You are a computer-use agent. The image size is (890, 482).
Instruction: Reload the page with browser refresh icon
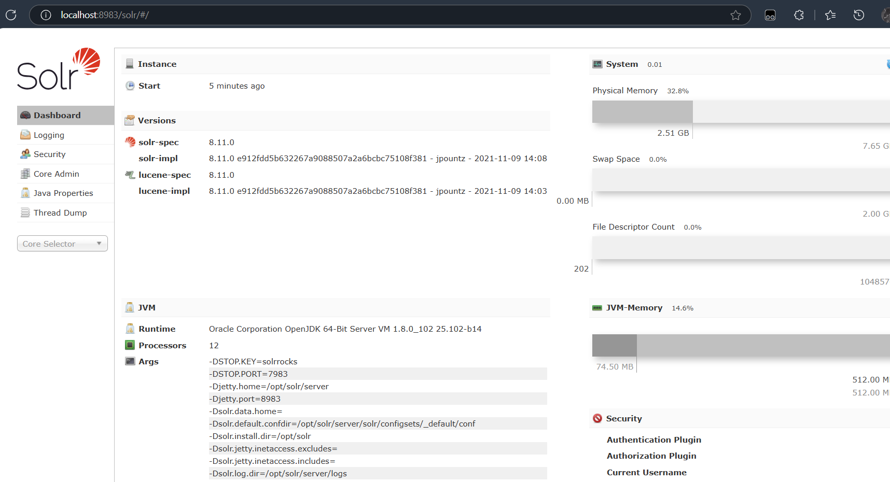(x=11, y=15)
